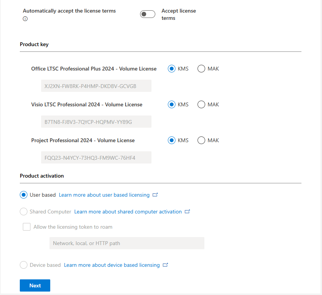This screenshot has width=322, height=295.
Task: Click external link icon beside shared computer activation
Action: tap(187, 212)
